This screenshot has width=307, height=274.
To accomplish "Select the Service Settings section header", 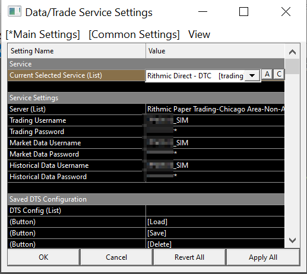I will click(146, 98).
